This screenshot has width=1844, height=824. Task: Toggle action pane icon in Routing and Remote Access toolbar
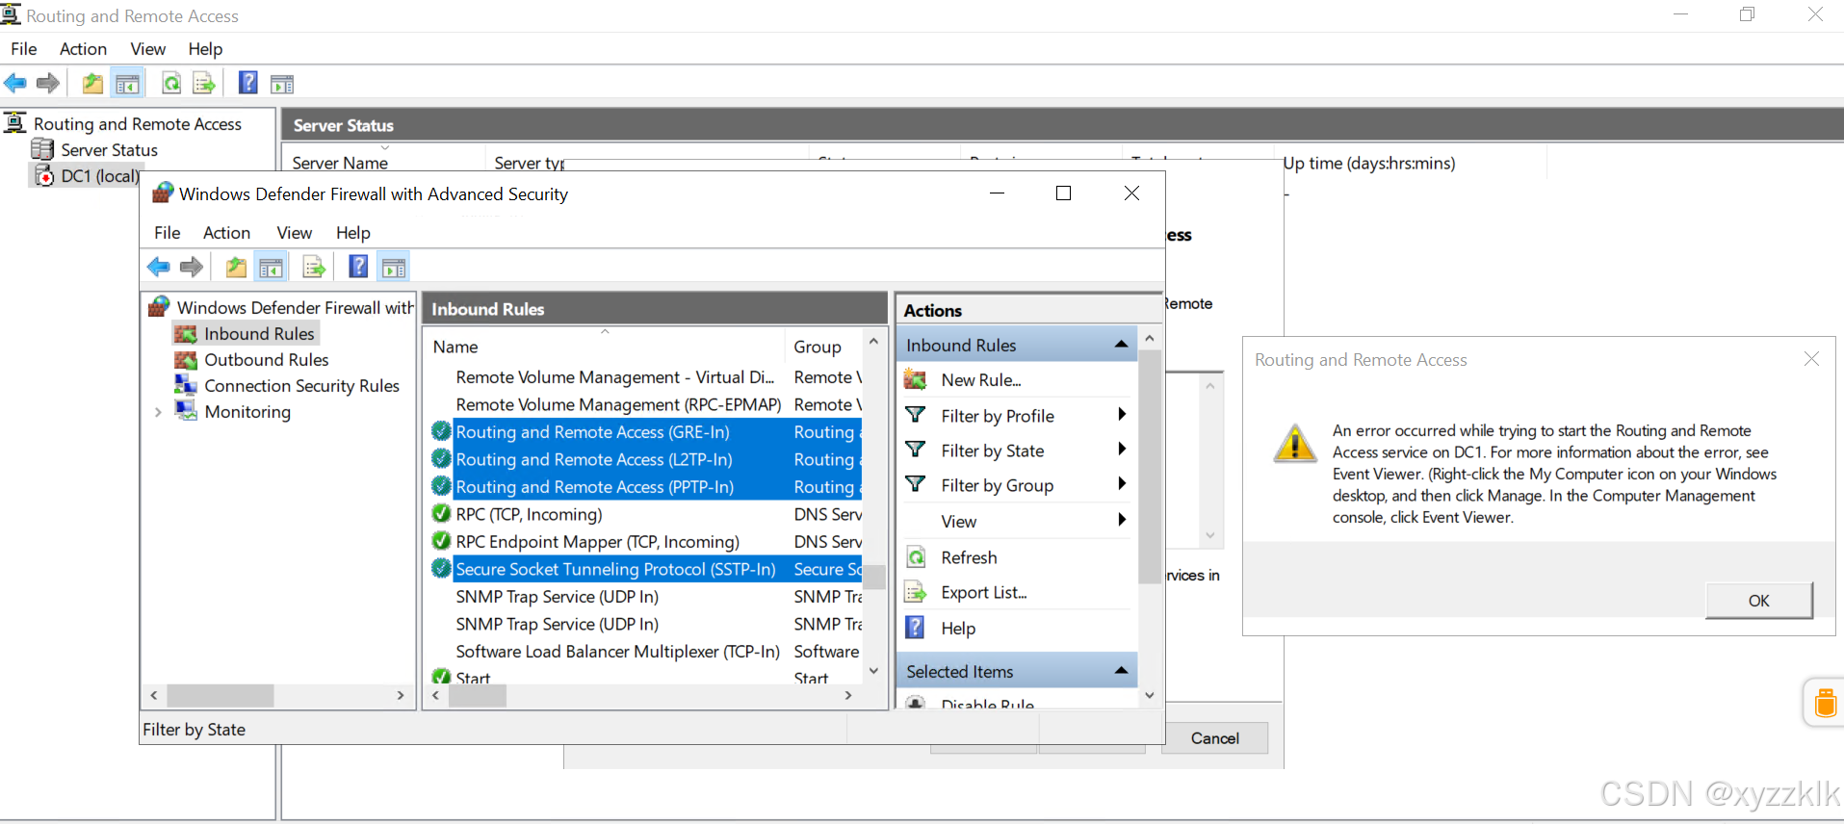tap(282, 84)
